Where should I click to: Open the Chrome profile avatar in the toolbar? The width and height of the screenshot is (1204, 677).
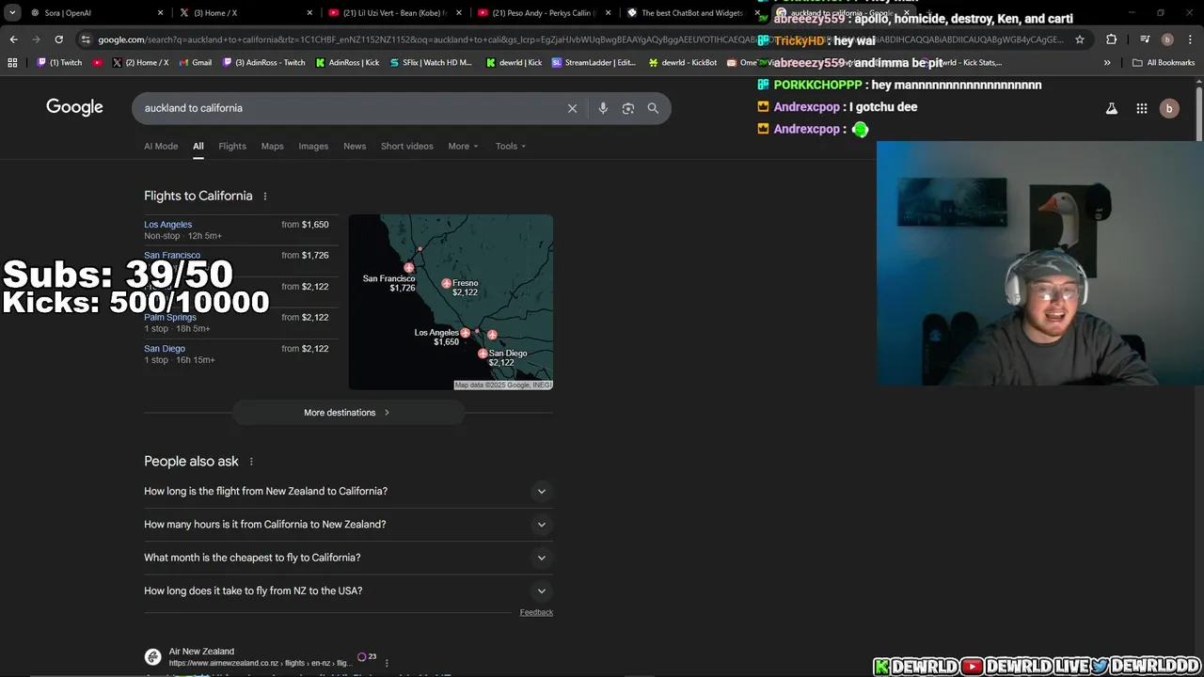click(1167, 39)
